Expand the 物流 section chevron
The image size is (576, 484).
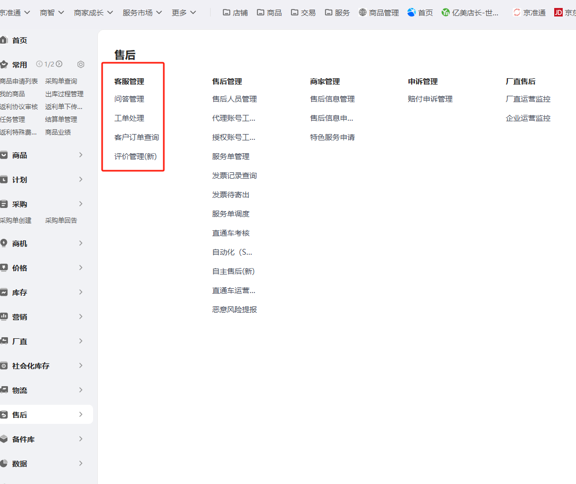click(x=81, y=390)
